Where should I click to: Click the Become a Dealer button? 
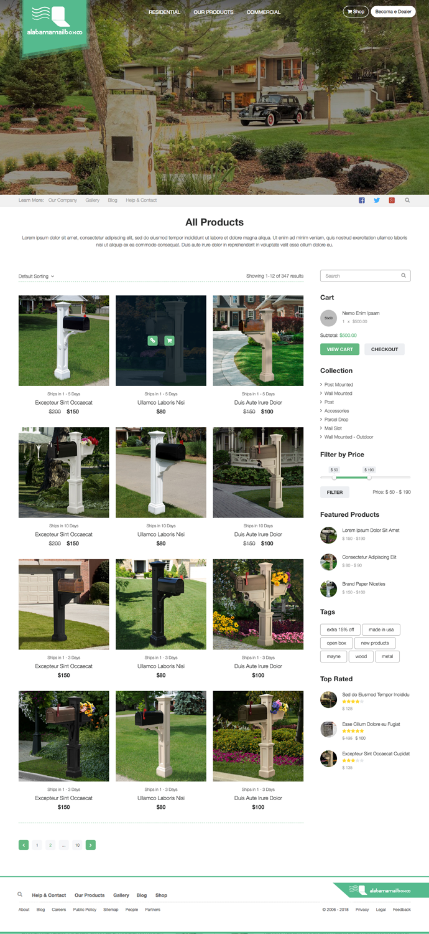pos(394,11)
